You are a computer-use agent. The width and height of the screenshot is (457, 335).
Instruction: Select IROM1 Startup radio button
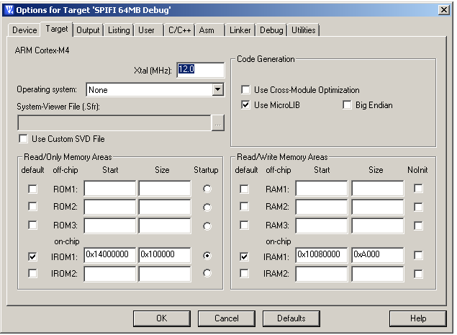click(x=207, y=256)
